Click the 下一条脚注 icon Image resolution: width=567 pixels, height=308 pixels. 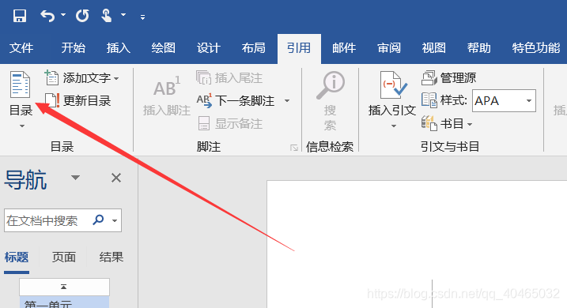204,100
